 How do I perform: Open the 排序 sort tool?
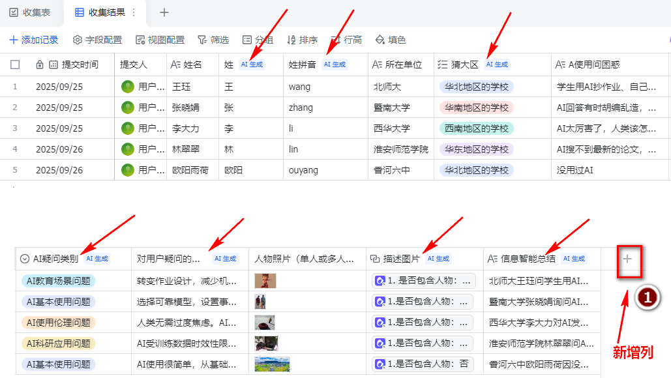coord(302,39)
